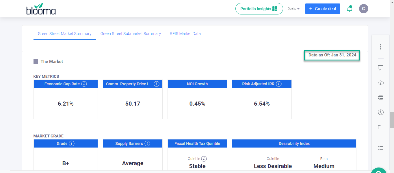Show info for Supply Barriers
This screenshot has height=173, width=394.
pos(147,143)
